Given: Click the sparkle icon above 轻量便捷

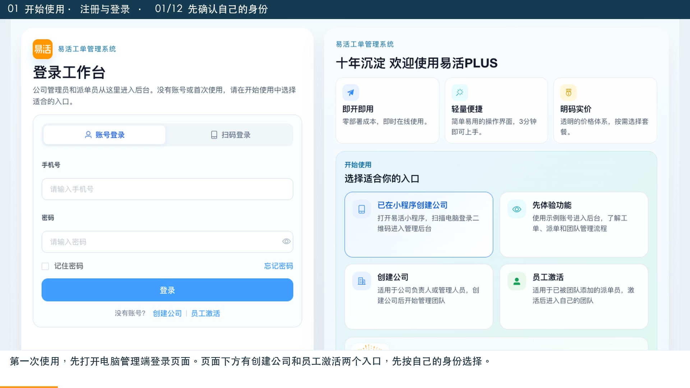Looking at the screenshot, I should [460, 93].
